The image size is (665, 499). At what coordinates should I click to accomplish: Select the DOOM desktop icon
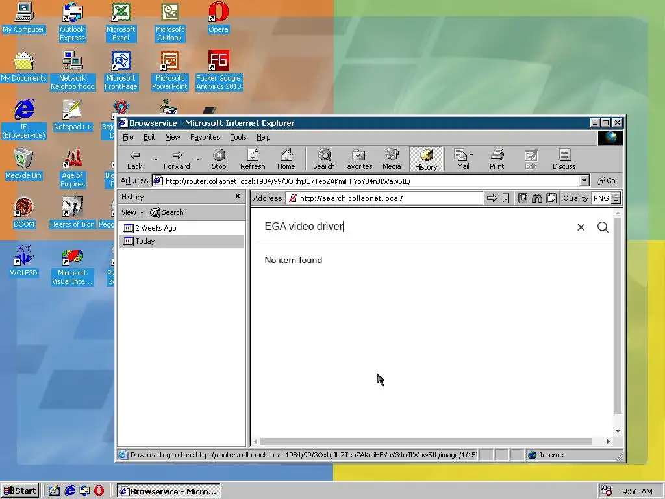pyautogui.click(x=23, y=213)
